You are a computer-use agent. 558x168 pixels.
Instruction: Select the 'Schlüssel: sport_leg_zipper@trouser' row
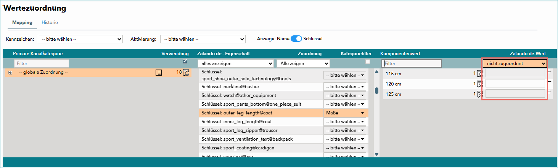[283, 130]
